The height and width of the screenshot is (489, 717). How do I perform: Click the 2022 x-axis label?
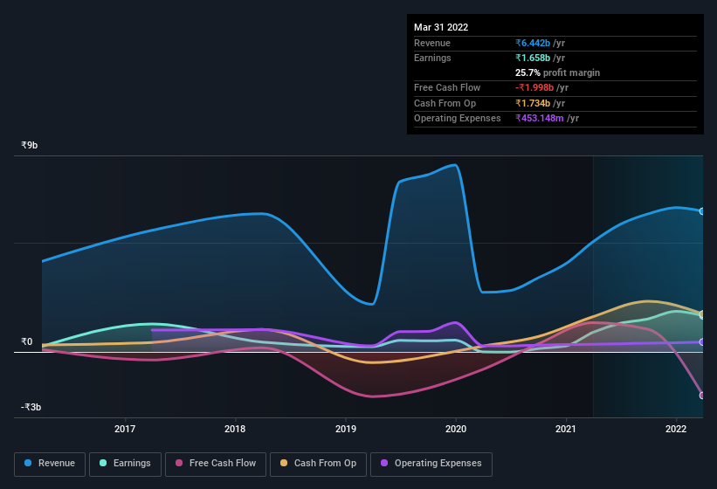click(x=676, y=429)
